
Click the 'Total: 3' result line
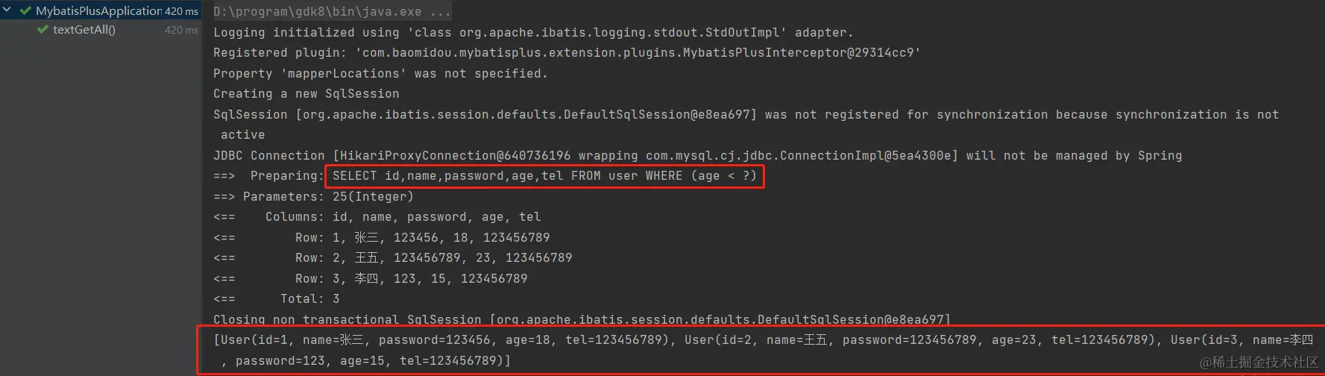pyautogui.click(x=309, y=299)
